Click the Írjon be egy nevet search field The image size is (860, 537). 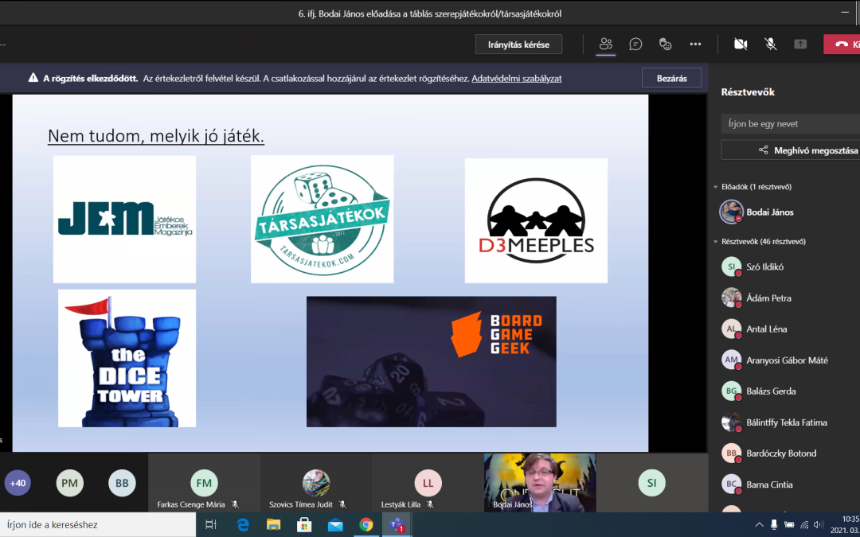point(791,124)
